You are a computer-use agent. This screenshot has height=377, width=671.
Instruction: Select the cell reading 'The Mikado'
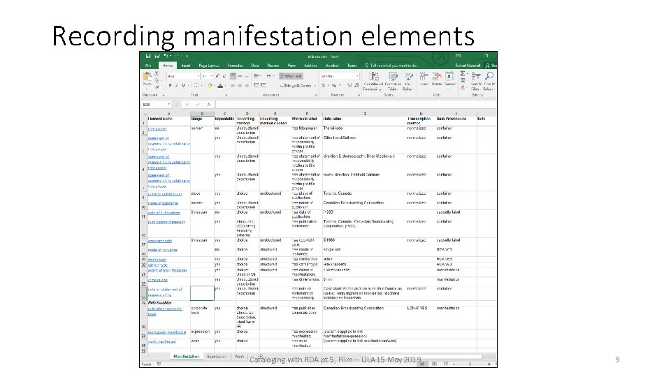coord(364,131)
